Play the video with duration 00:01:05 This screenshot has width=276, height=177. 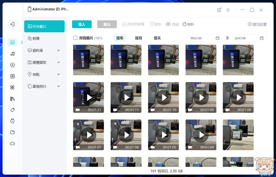click(164, 135)
